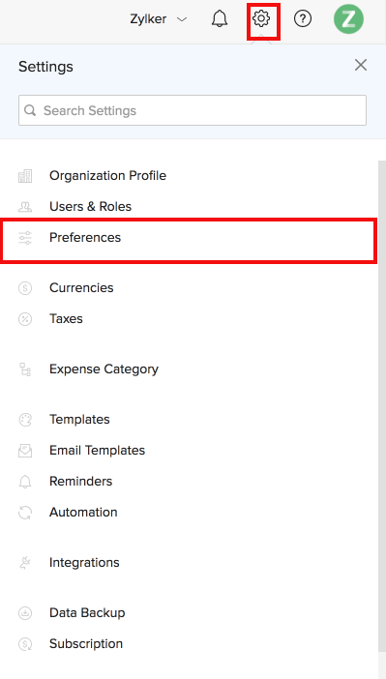
Task: Expand the Zylker organization dropdown
Action: 159,19
